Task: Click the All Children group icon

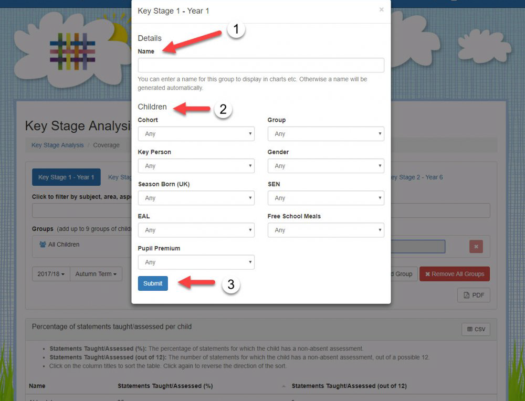Action: [43, 245]
